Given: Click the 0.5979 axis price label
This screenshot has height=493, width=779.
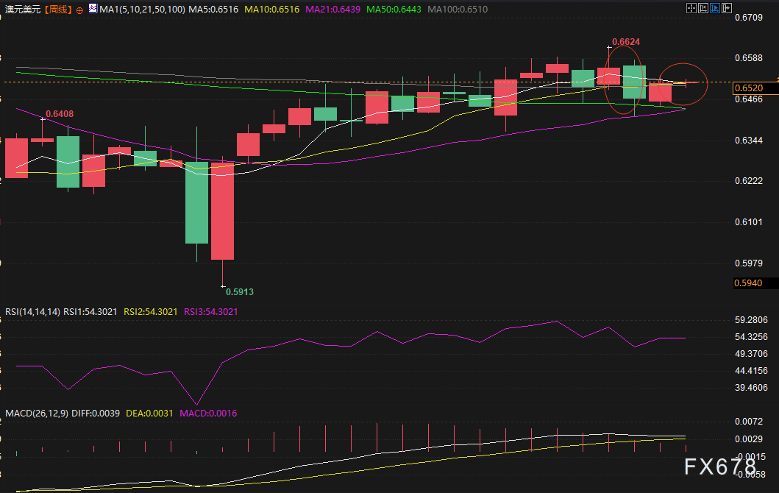Looking at the screenshot, I should pos(749,263).
